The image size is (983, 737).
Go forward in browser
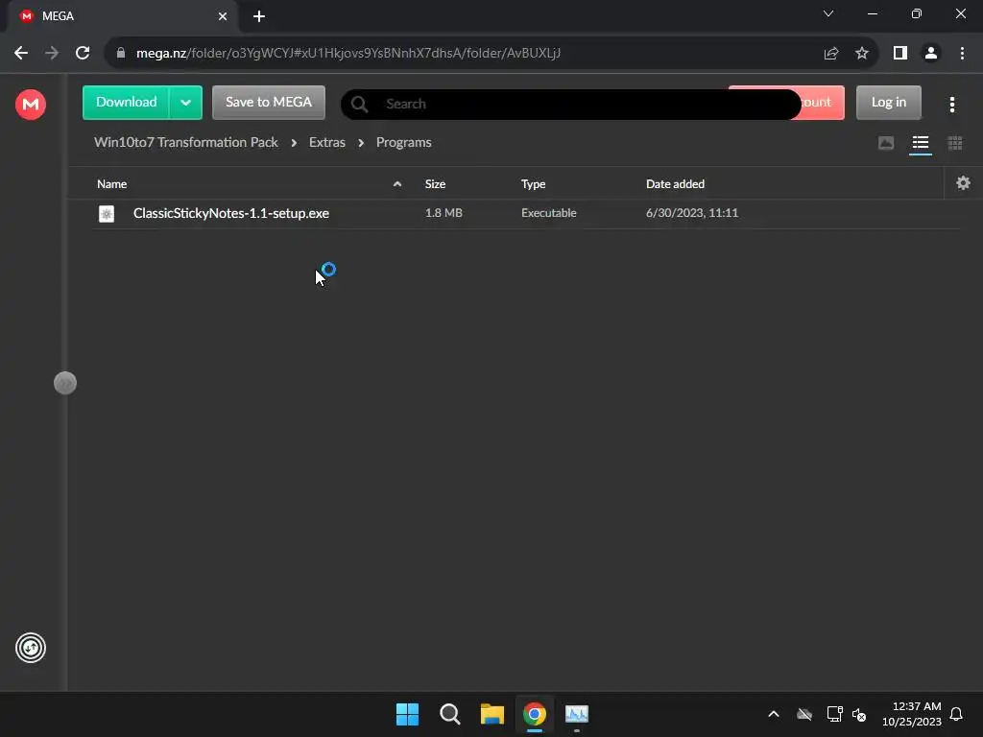pyautogui.click(x=52, y=53)
